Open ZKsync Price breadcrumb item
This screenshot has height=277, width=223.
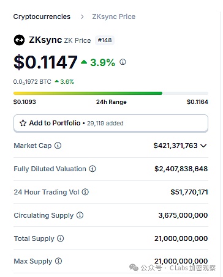(x=114, y=17)
